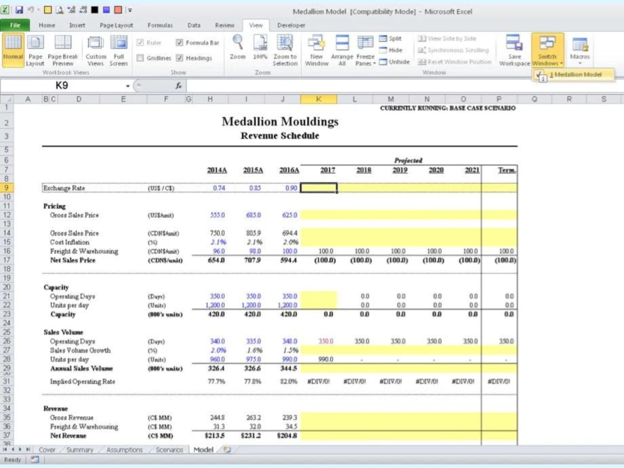Image resolution: width=624 pixels, height=468 pixels.
Task: Toggle the Headings checkbox
Action: [180, 57]
